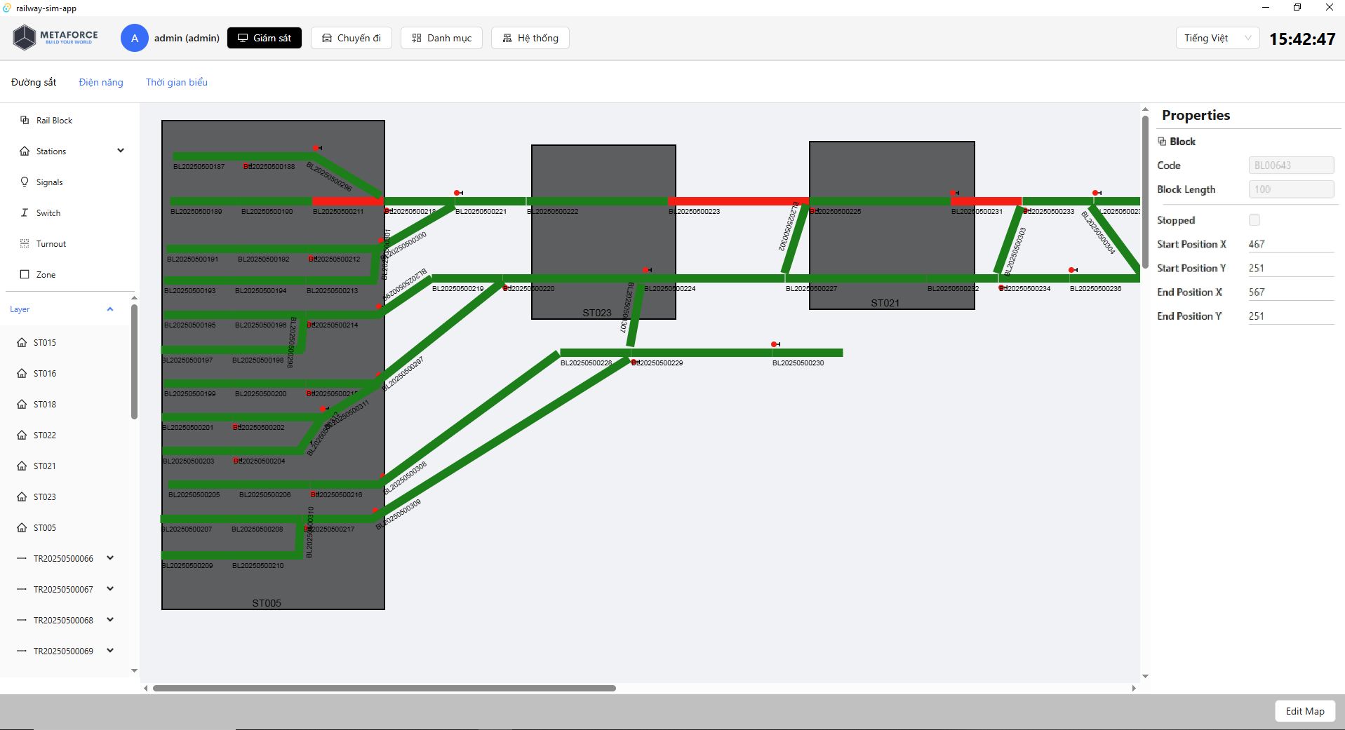Click the Start Position X field
This screenshot has height=730, width=1345.
pos(1290,244)
